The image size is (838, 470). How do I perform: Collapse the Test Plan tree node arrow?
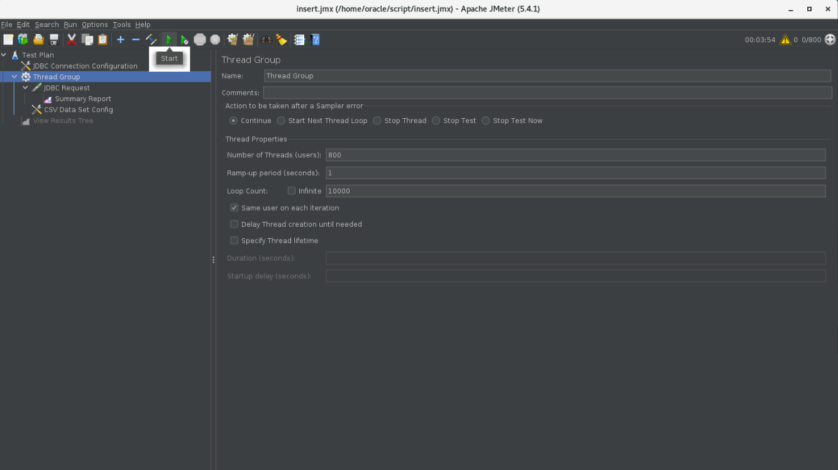(x=4, y=55)
